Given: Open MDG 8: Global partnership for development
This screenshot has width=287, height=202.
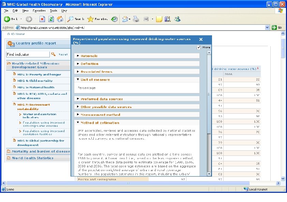Looking at the screenshot, I should [41, 143].
